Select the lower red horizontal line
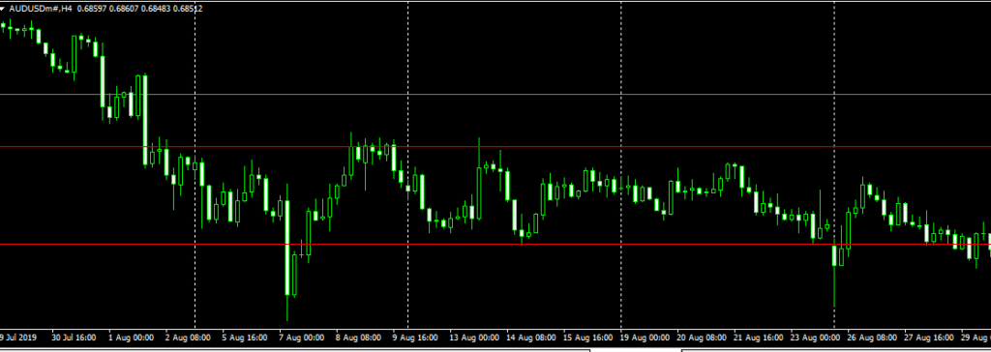Screen dimensions: 991x352 click(x=495, y=244)
